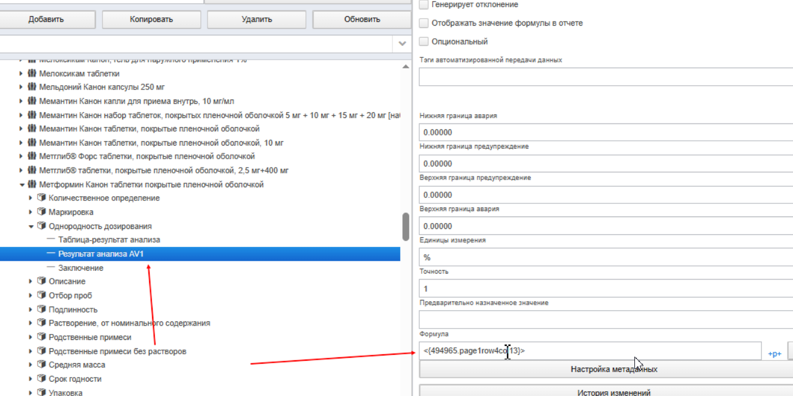Click the tree's vertical scrollbar thumb
Screen dimensions: 793x396
[406, 226]
